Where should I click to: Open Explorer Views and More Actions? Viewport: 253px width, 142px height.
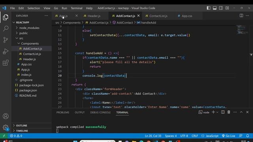pyautogui.click(x=46, y=16)
